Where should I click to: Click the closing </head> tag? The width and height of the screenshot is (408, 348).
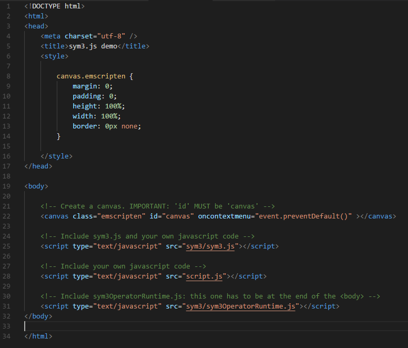tap(38, 166)
